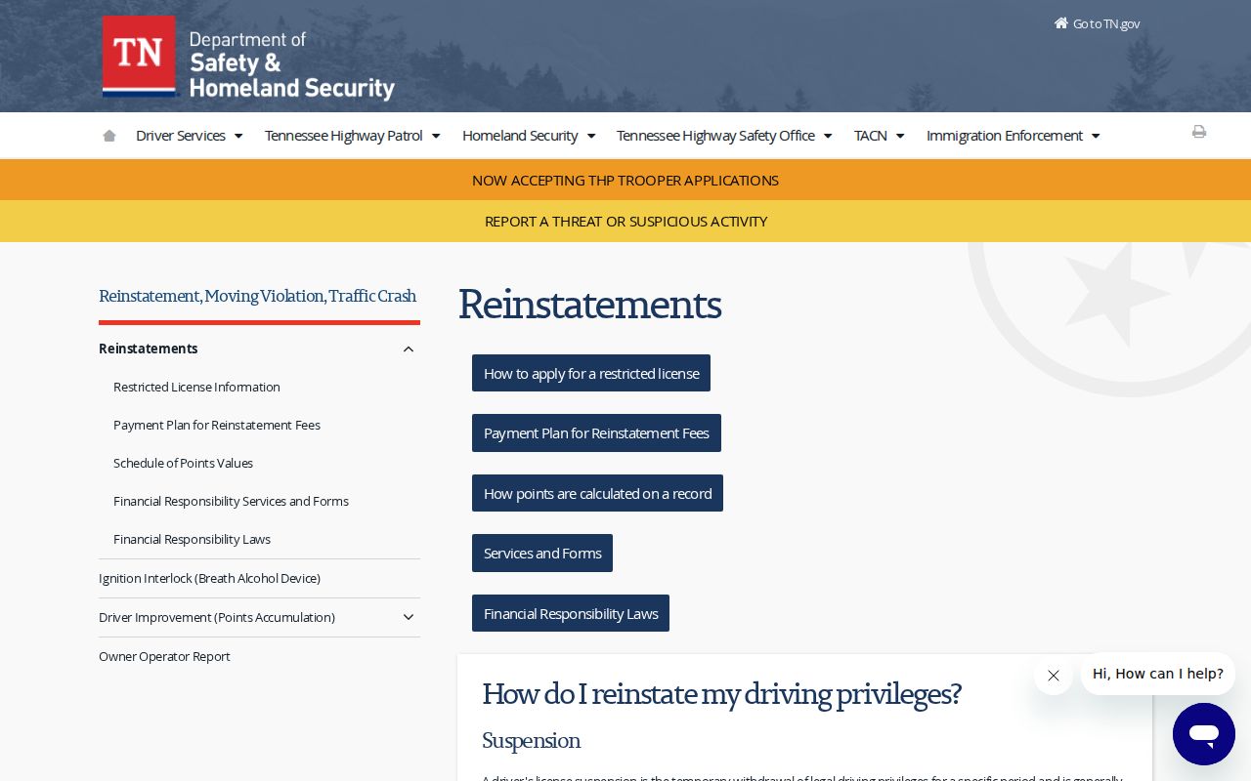Select Payment Plan sidebar link
Screen dimensions: 1251x781
pos(217,426)
